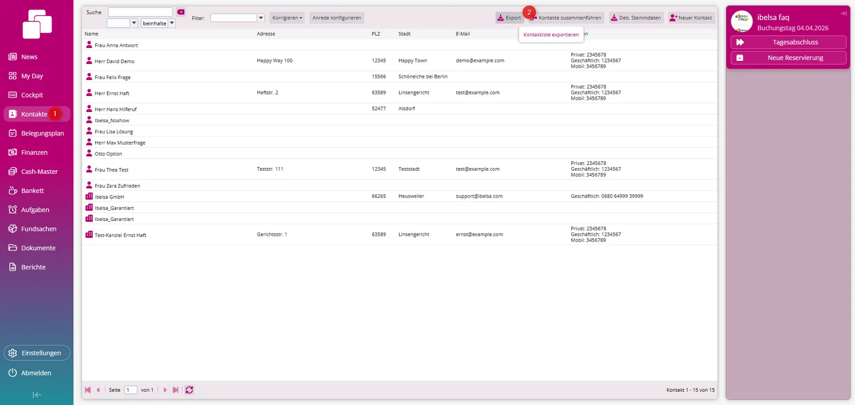
Task: Go to next page arrow
Action: [x=165, y=390]
